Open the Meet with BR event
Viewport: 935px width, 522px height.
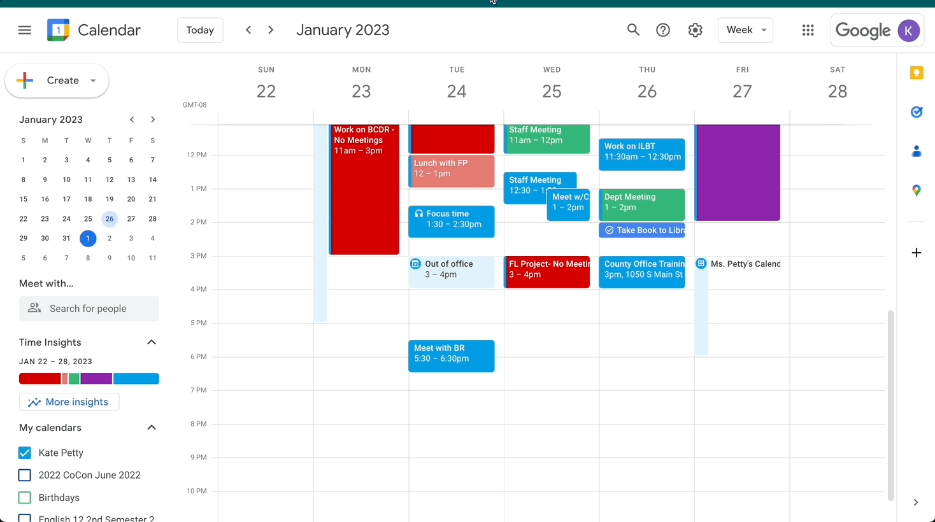(x=452, y=356)
